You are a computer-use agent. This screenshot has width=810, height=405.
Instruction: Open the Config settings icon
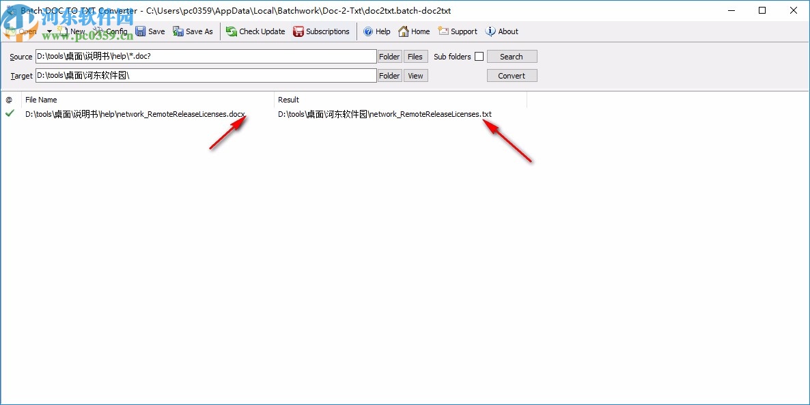tap(109, 31)
